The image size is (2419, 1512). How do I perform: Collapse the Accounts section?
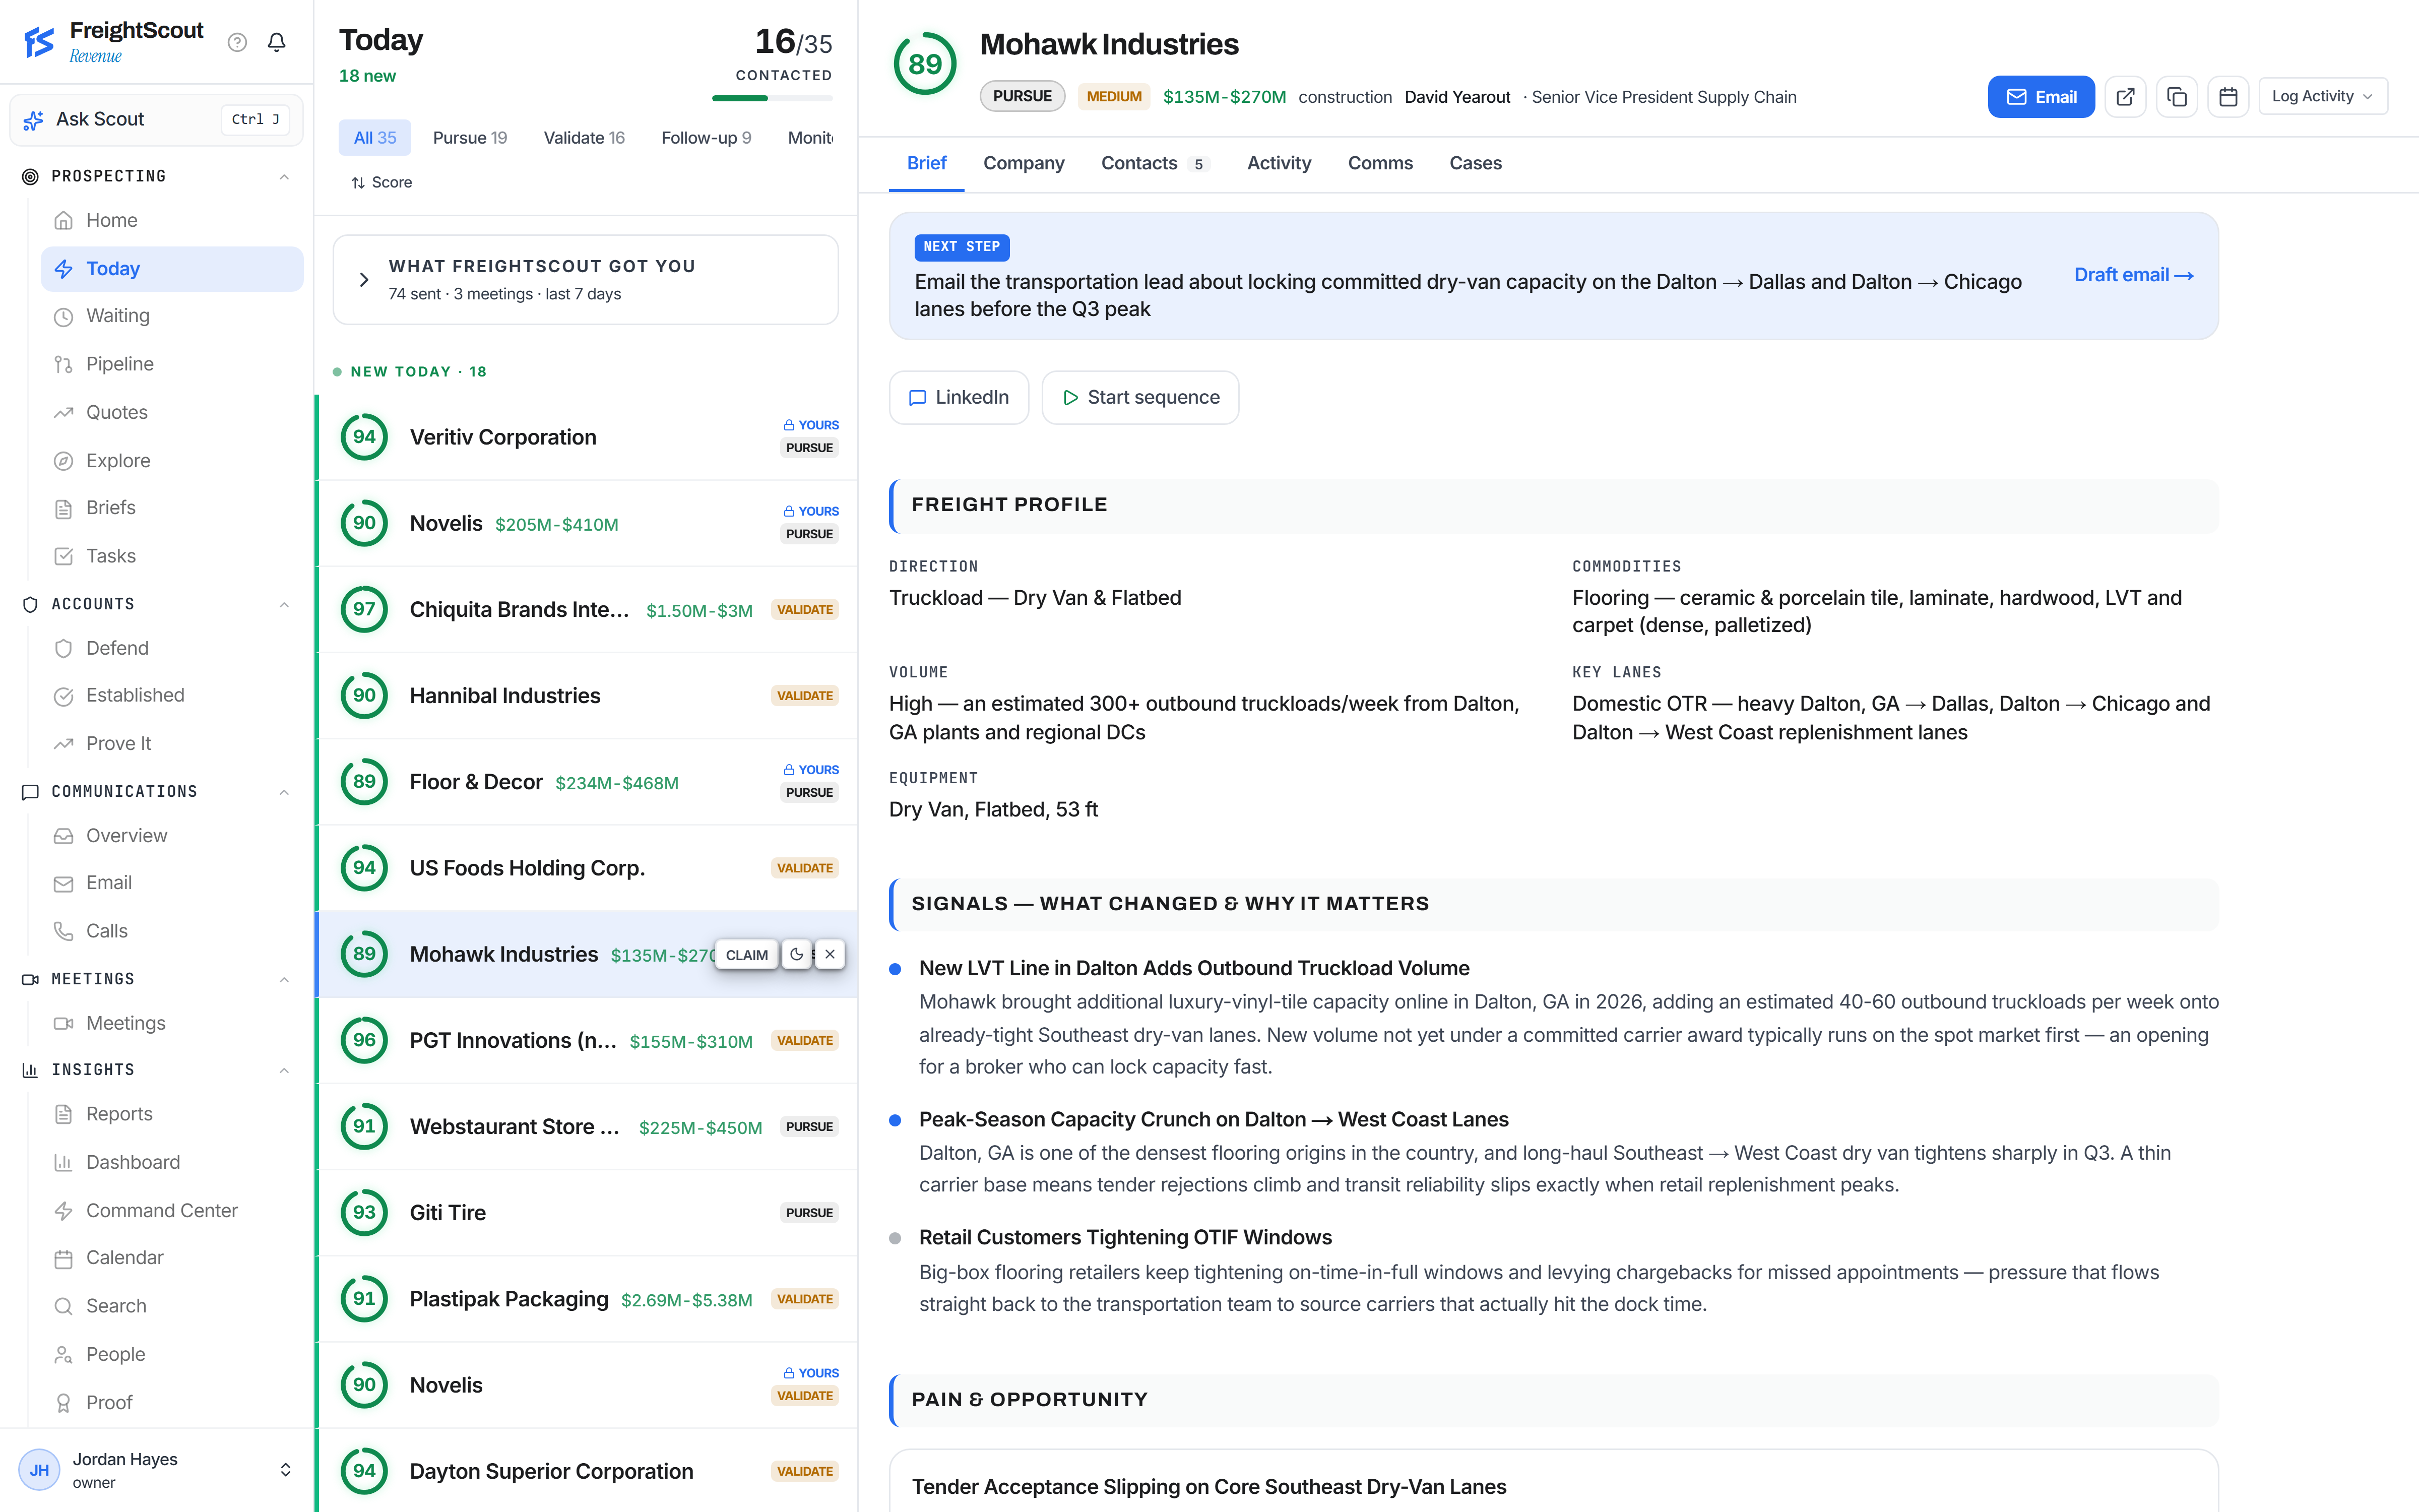[284, 604]
